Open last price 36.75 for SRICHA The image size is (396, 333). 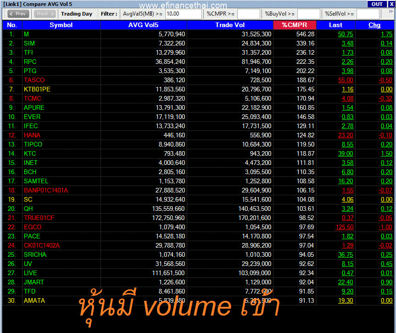point(346,254)
